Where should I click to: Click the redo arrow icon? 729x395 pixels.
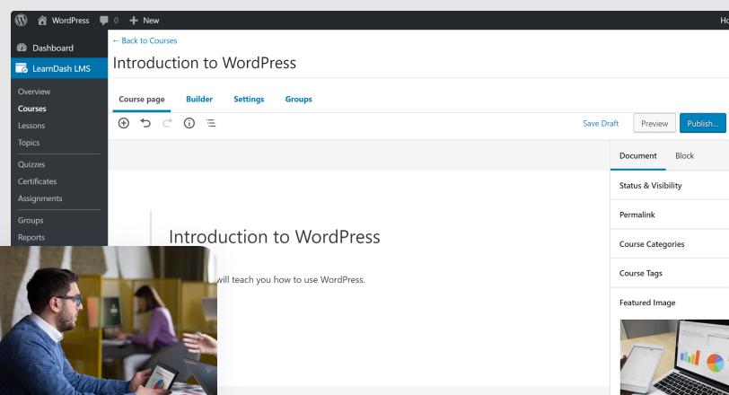tap(167, 123)
